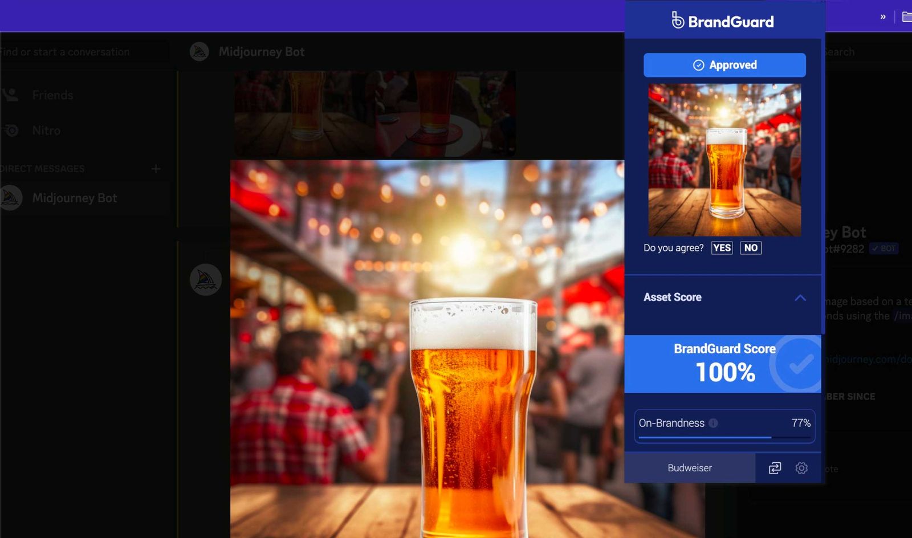The width and height of the screenshot is (912, 538).
Task: Click the beer image thumbnail in BrandGuard
Action: [x=723, y=160]
